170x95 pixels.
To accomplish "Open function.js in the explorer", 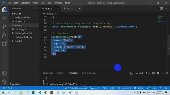I will [20, 21].
